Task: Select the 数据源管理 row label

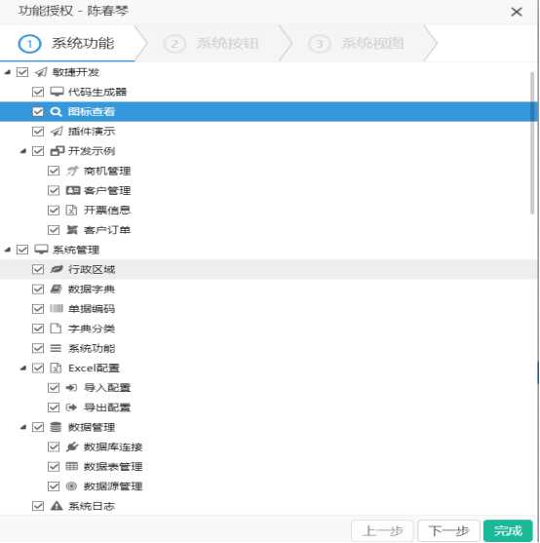Action: [113, 486]
